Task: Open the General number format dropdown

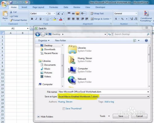Action: pyautogui.click(x=136, y=13)
